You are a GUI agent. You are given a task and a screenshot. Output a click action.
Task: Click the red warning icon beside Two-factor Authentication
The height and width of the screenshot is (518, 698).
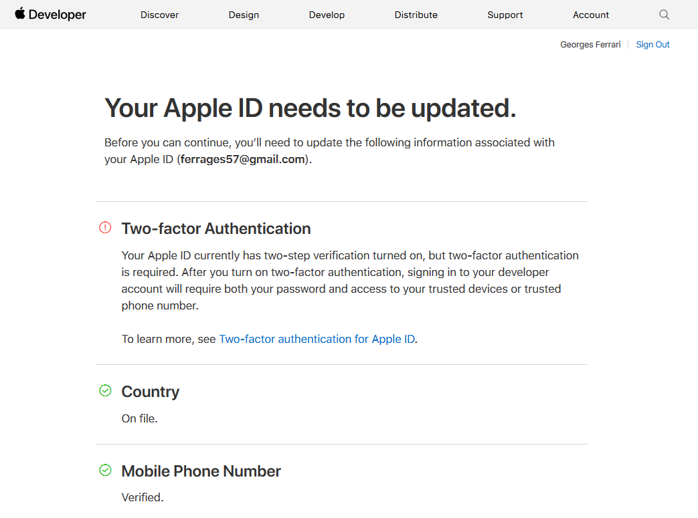[x=105, y=228]
